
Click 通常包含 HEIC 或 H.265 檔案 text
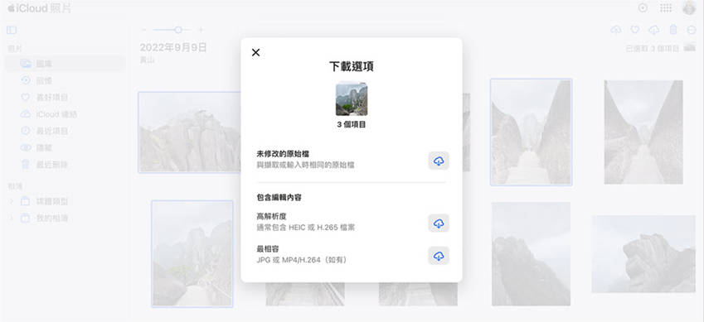305,228
